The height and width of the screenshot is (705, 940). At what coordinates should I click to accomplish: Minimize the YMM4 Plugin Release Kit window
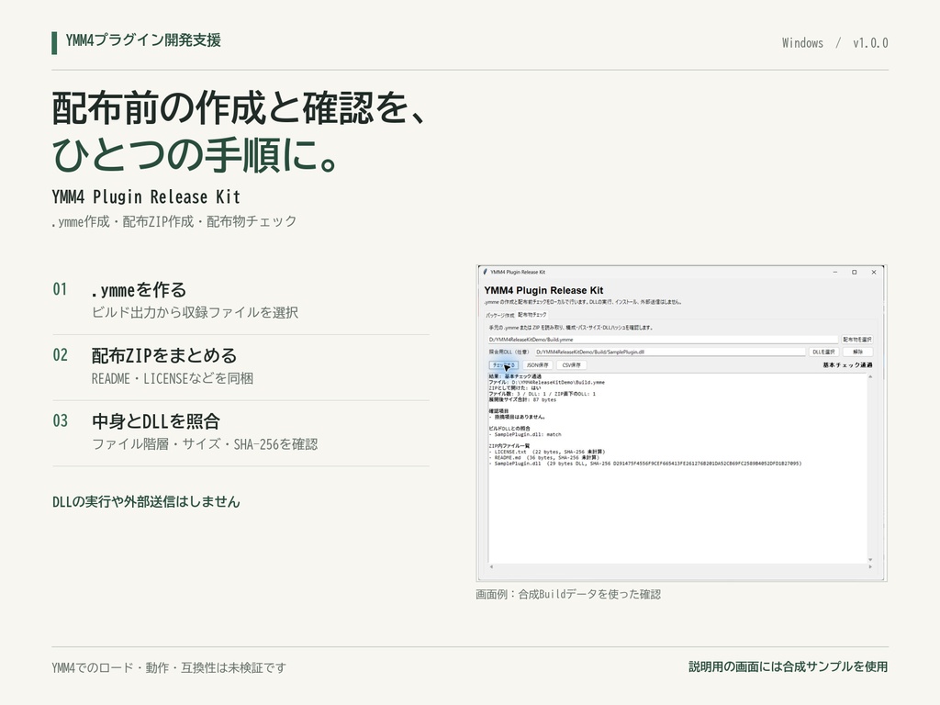835,272
